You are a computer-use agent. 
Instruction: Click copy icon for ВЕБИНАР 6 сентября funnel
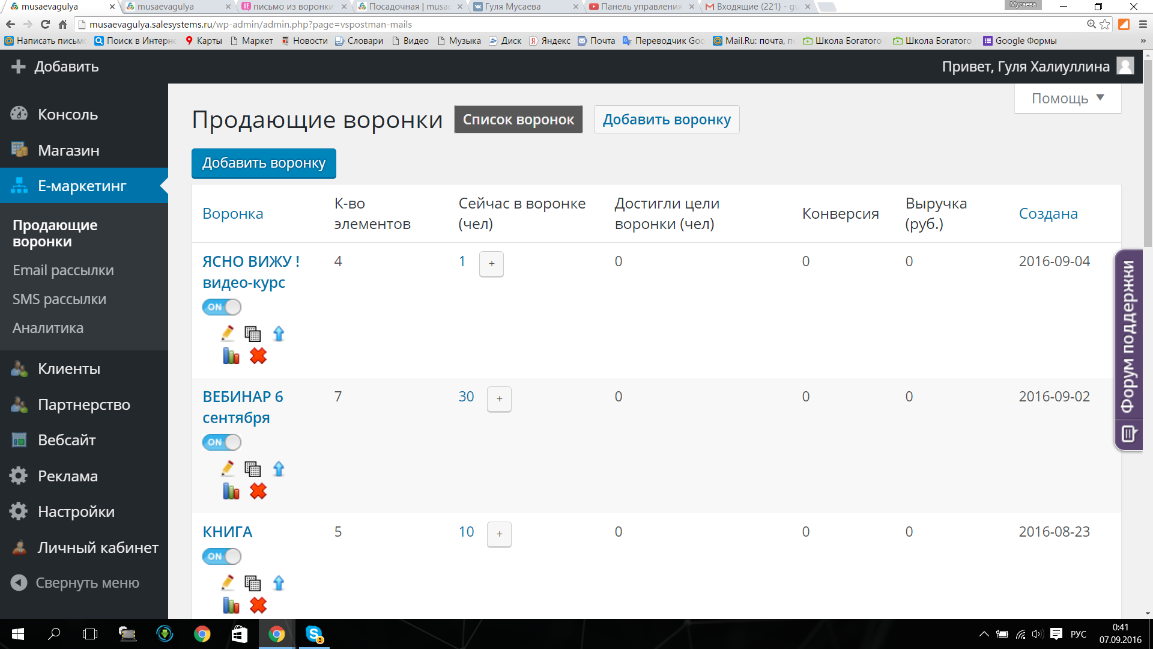point(252,469)
